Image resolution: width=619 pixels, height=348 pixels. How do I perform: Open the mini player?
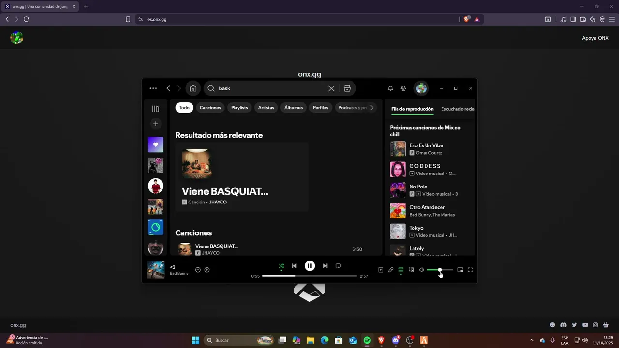point(460,270)
